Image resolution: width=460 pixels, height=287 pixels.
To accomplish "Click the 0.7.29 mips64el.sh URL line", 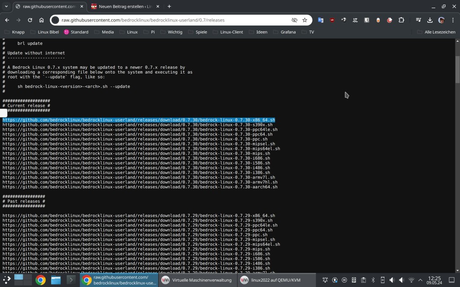I will point(141,244).
